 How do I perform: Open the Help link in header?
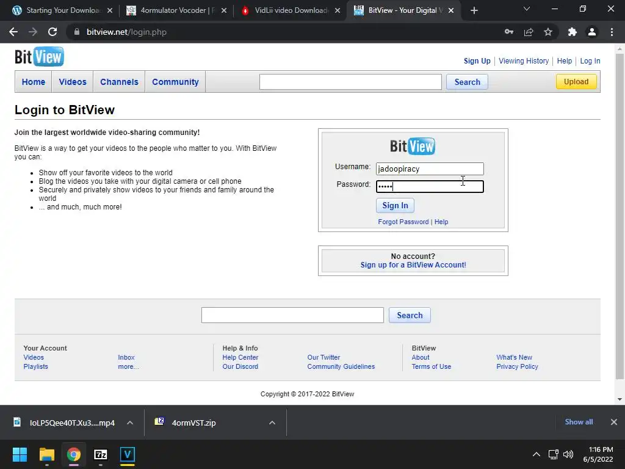[565, 61]
